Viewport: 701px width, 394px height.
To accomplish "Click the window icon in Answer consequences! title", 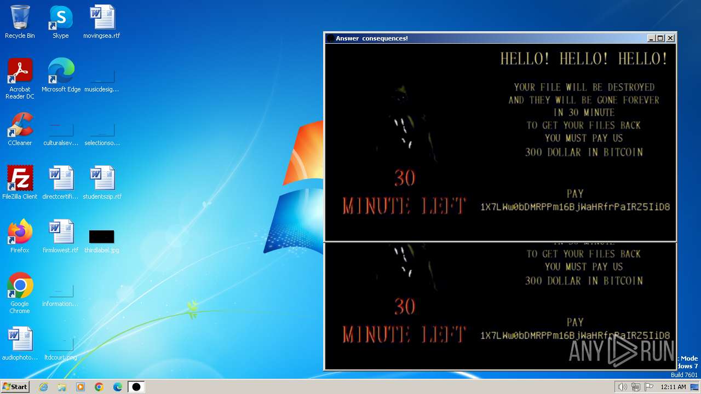I will [330, 38].
